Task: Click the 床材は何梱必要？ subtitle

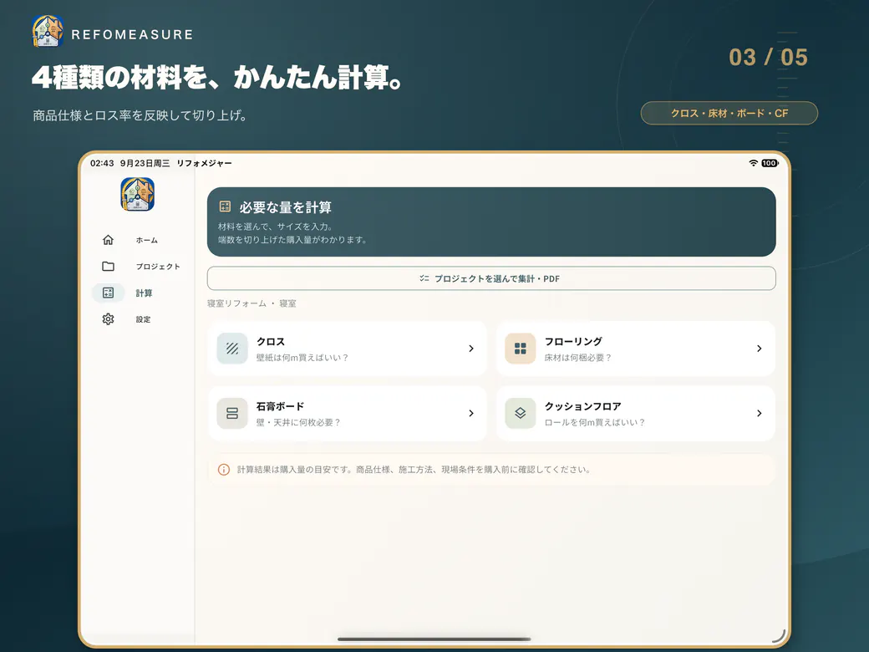Action: click(578, 358)
